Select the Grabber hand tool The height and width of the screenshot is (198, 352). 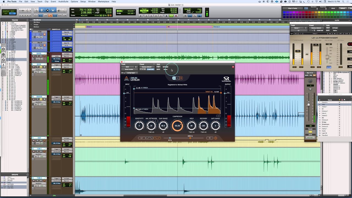point(53,10)
